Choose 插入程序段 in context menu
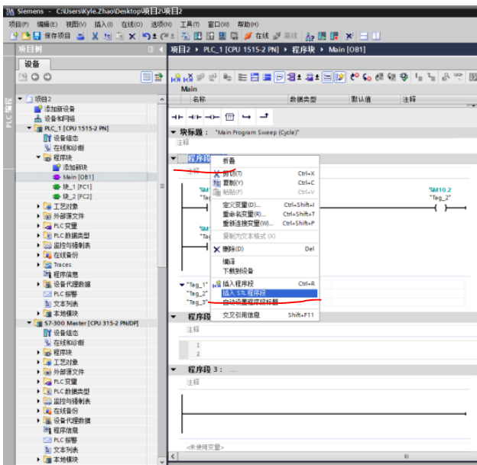 (x=265, y=283)
